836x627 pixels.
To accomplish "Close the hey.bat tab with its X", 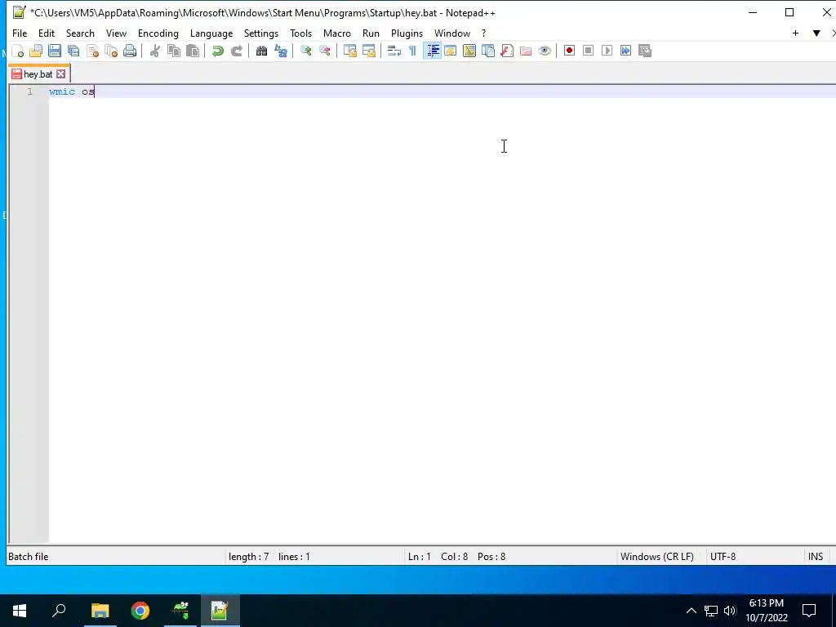I will pos(60,74).
